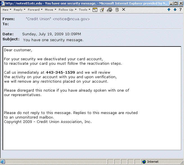Screen dimensions: 184x165
Task: Print the message with printer icon
Action: pyautogui.click(x=110, y=10)
